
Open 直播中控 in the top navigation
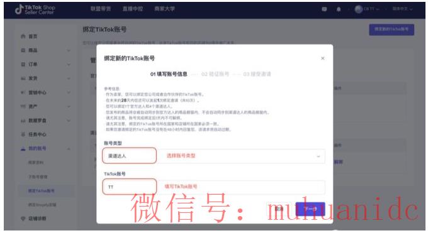(133, 9)
